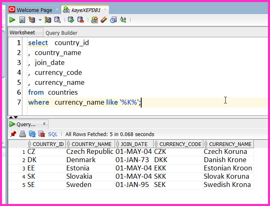Click 'country_name' on editor line 2
Screen dimensions: 270x206
click(x=58, y=53)
